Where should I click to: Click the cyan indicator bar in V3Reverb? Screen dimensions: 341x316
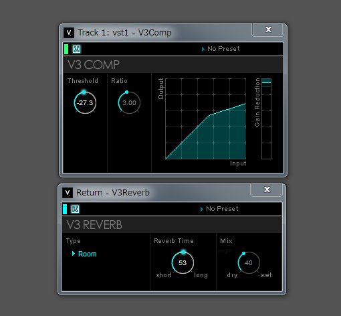[x=65, y=209]
